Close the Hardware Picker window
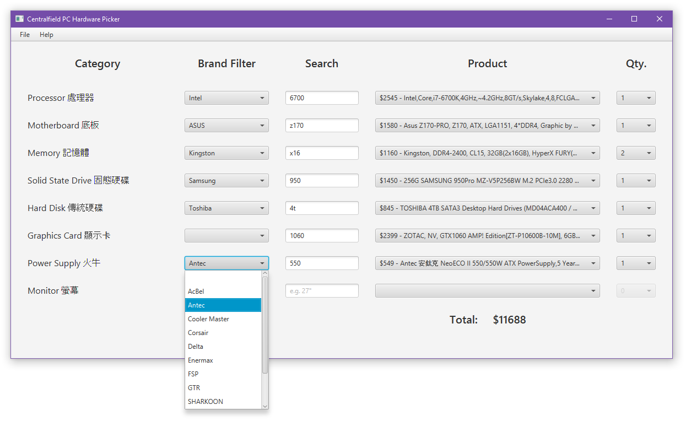686x421 pixels. tap(660, 19)
